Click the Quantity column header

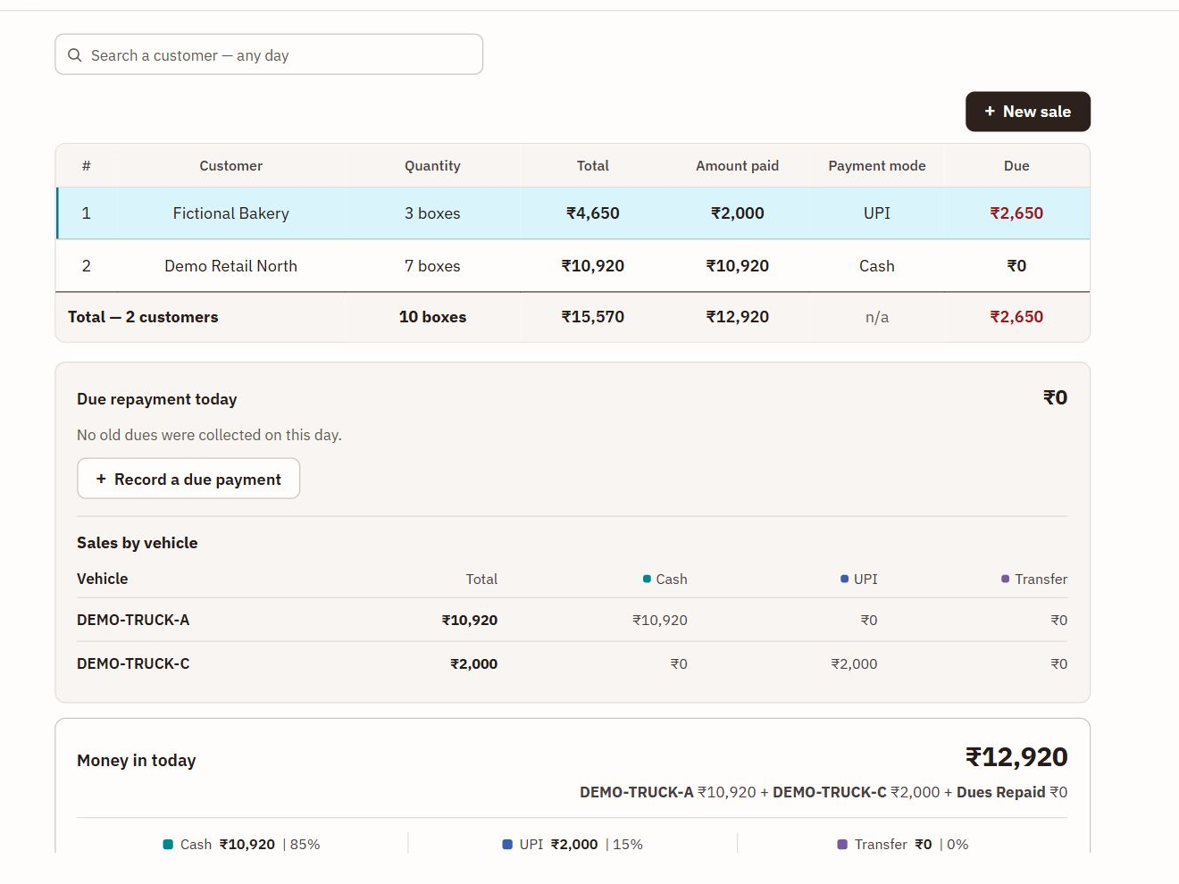pos(432,166)
